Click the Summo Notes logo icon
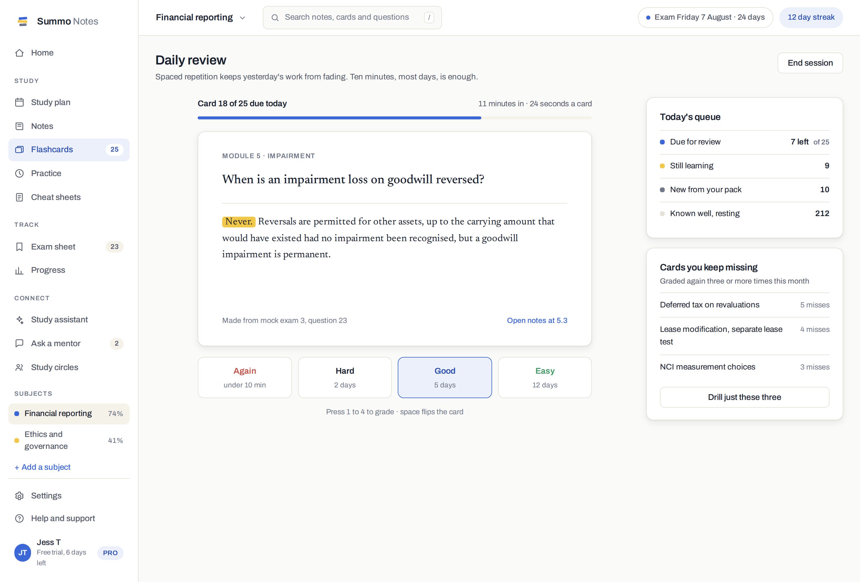 [x=23, y=21]
